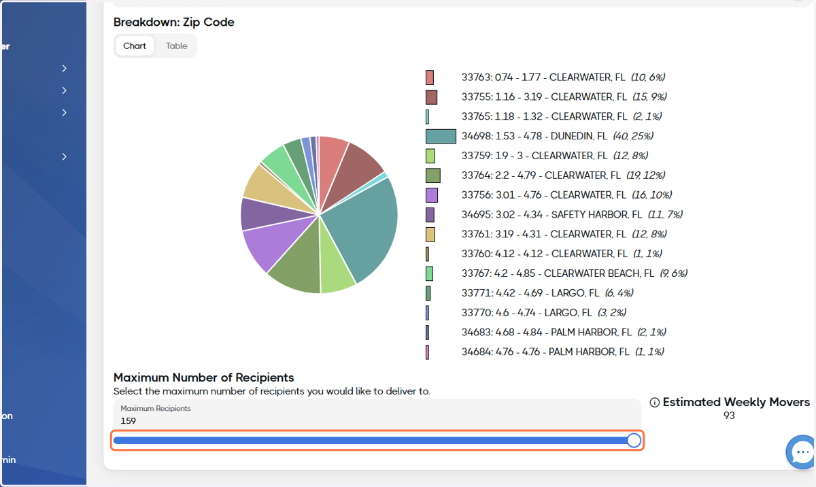This screenshot has height=487, width=816.
Task: Click the 34695 Safety Harbor legend swatch
Action: coord(430,215)
